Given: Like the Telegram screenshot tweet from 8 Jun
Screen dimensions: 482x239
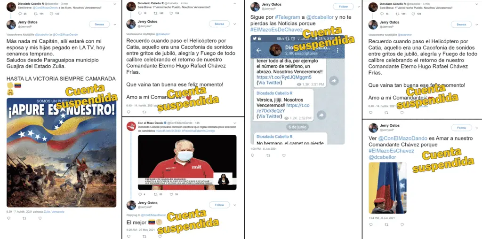Looking at the screenshot, I should [284, 155].
